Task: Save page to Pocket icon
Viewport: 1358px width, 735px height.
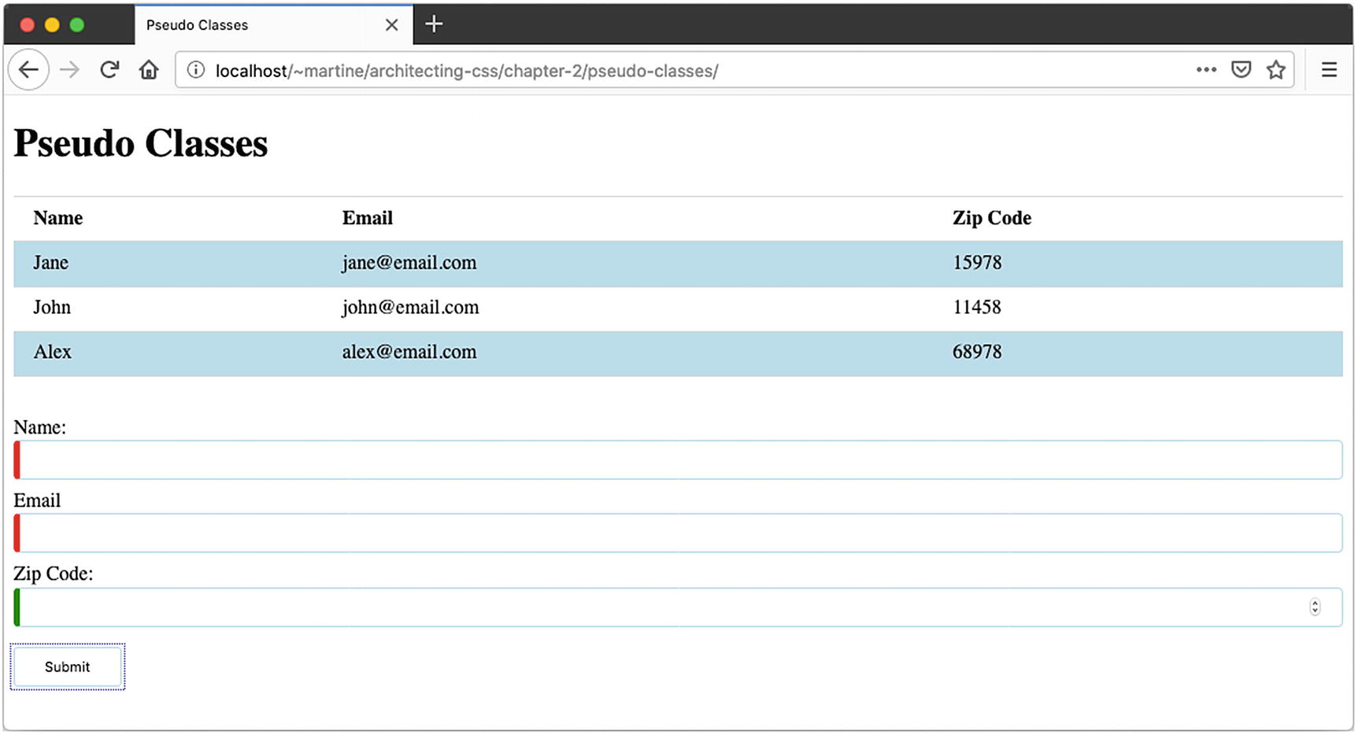Action: [1241, 70]
